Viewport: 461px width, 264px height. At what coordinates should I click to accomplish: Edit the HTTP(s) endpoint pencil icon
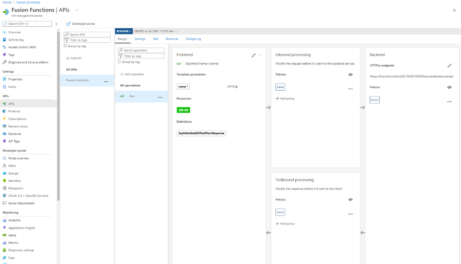point(449,66)
